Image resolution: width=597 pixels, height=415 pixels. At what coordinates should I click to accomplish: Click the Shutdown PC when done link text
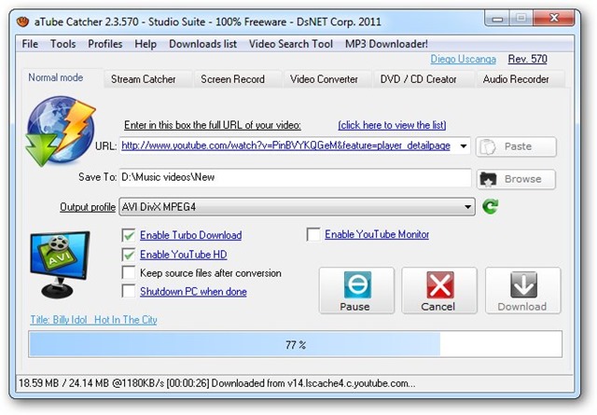[193, 292]
